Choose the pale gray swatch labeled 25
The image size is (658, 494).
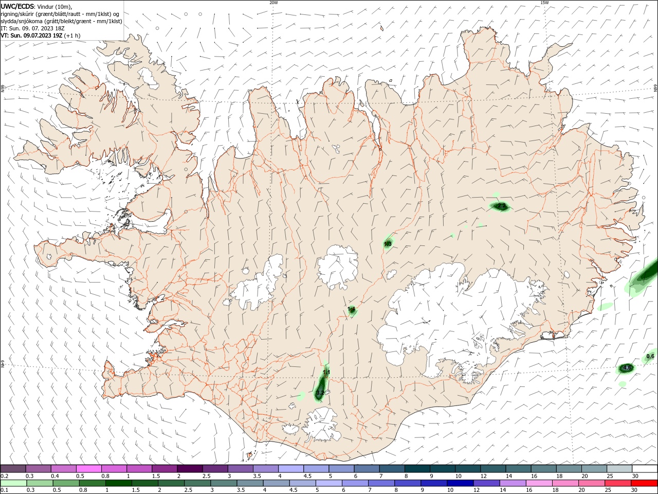coord(619,469)
